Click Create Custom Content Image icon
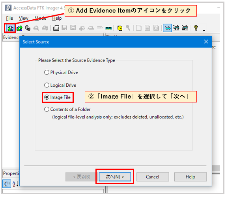Image resolution: width=226 pixels, height=197 pixels. pos(91,28)
